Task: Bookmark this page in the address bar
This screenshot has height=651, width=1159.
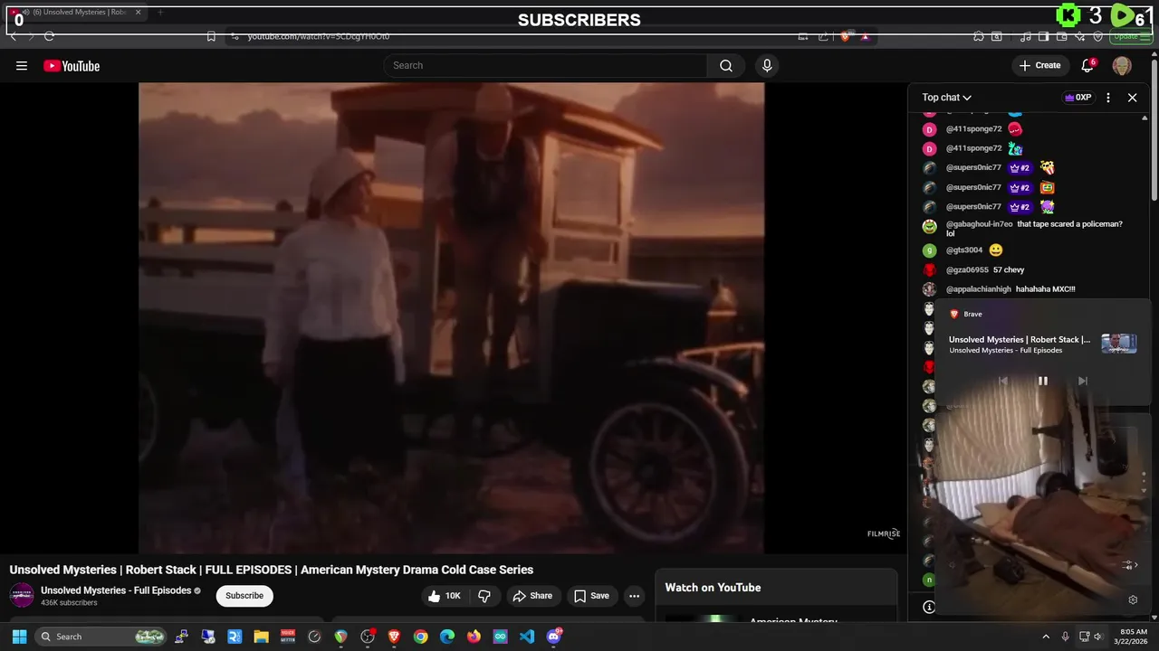Action: [211, 36]
